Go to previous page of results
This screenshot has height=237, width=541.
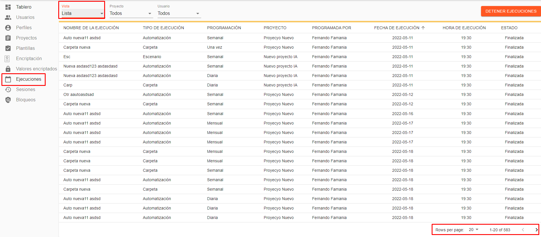coord(523,230)
